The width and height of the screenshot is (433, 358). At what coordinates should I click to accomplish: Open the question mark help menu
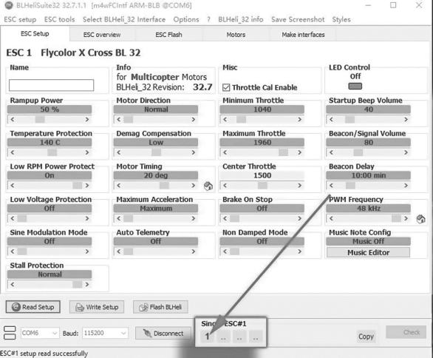click(x=208, y=19)
